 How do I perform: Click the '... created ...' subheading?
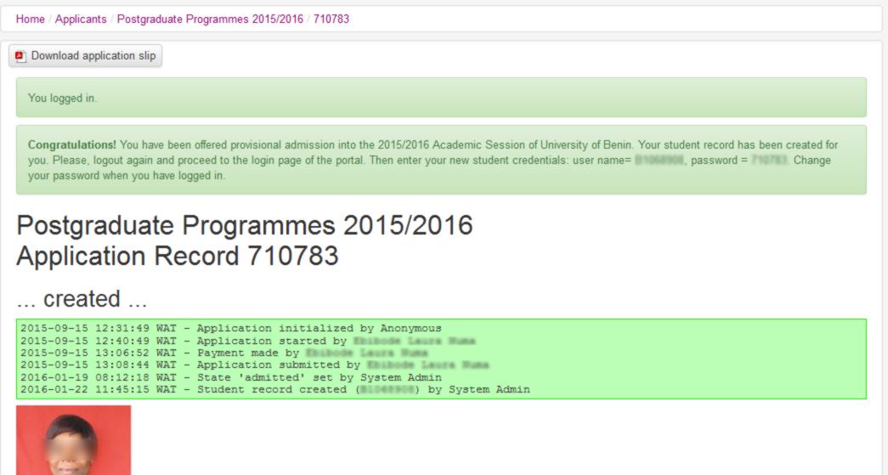point(82,299)
